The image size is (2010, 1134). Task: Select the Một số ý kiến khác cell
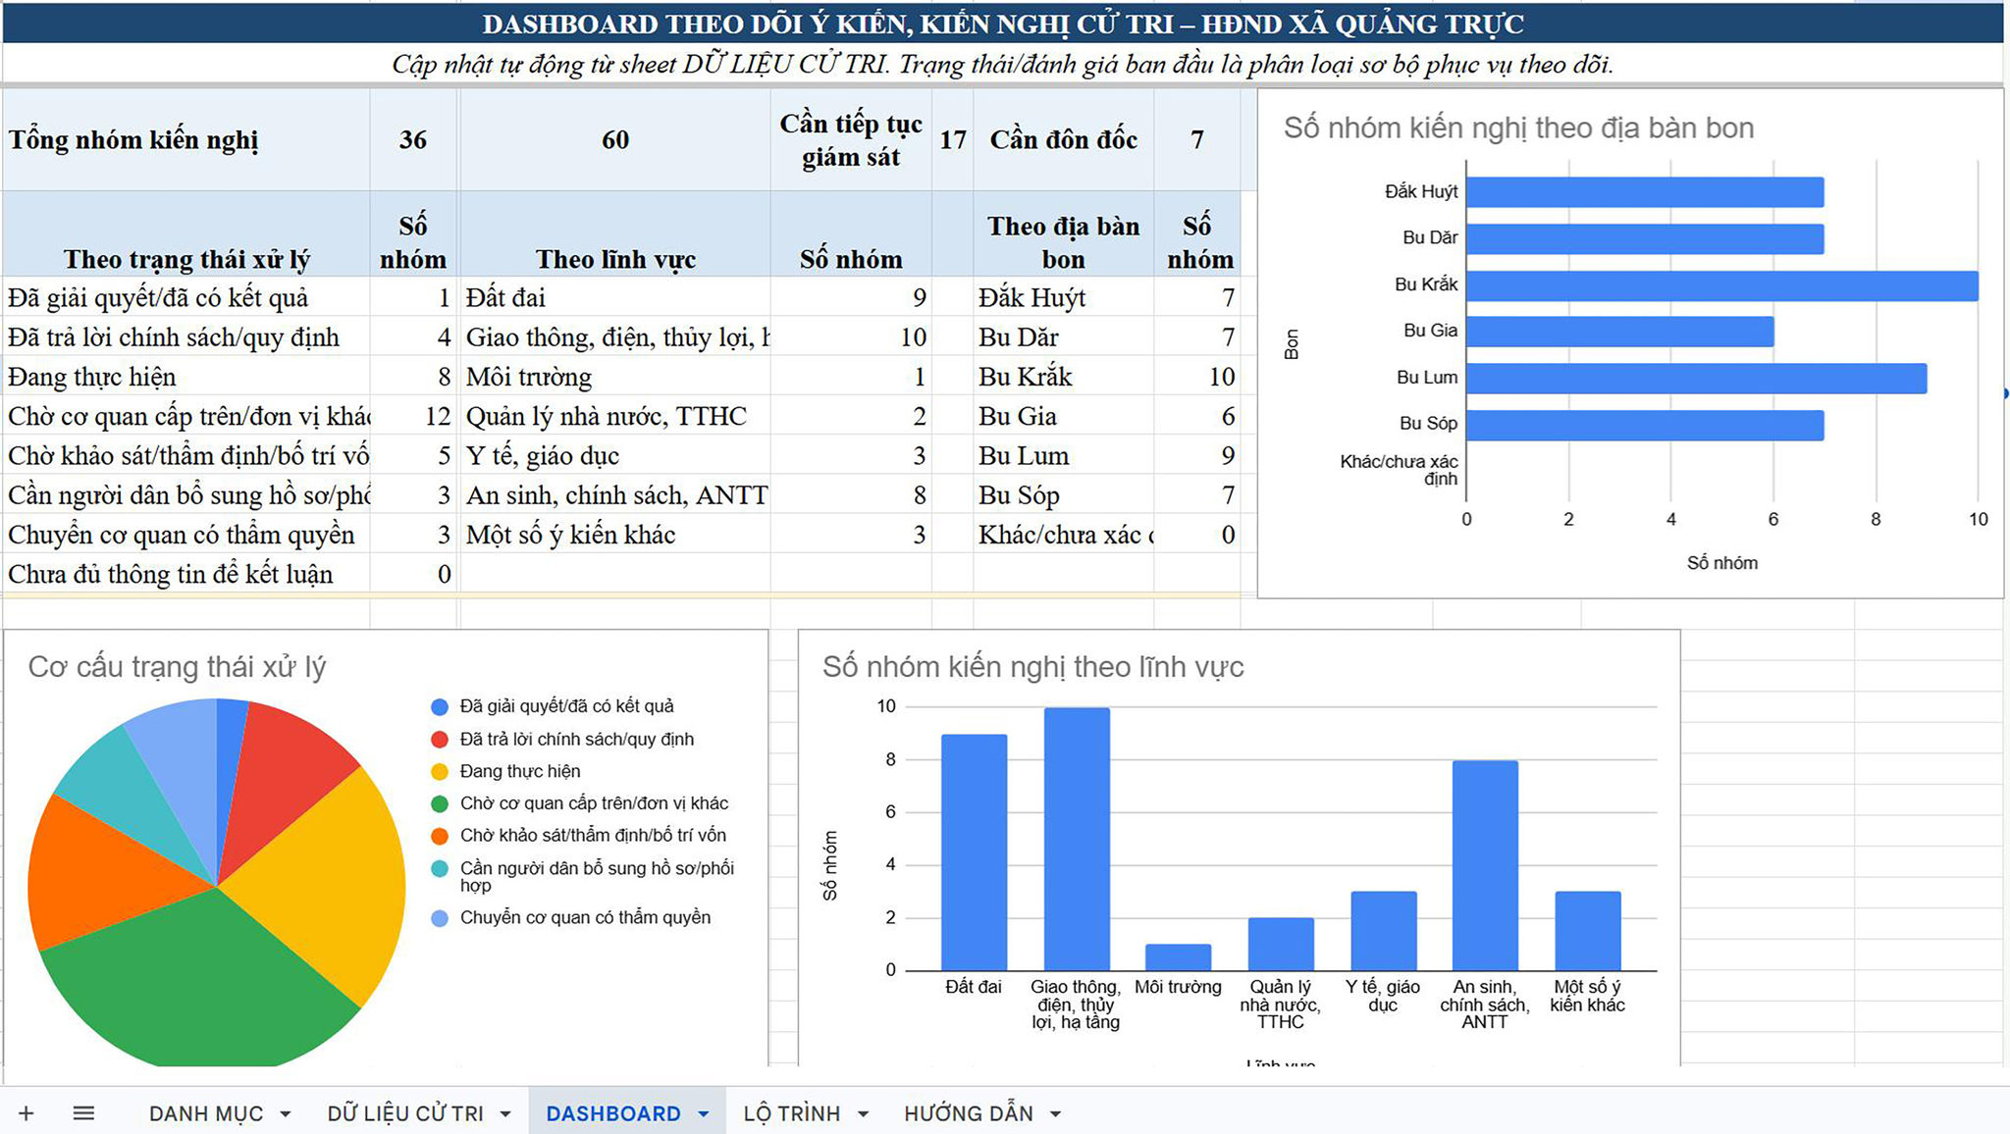pos(615,535)
